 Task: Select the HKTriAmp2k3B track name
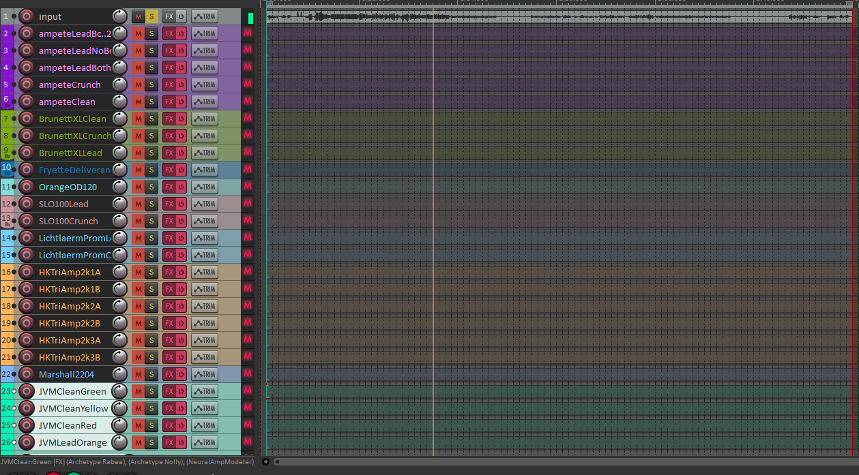70,357
